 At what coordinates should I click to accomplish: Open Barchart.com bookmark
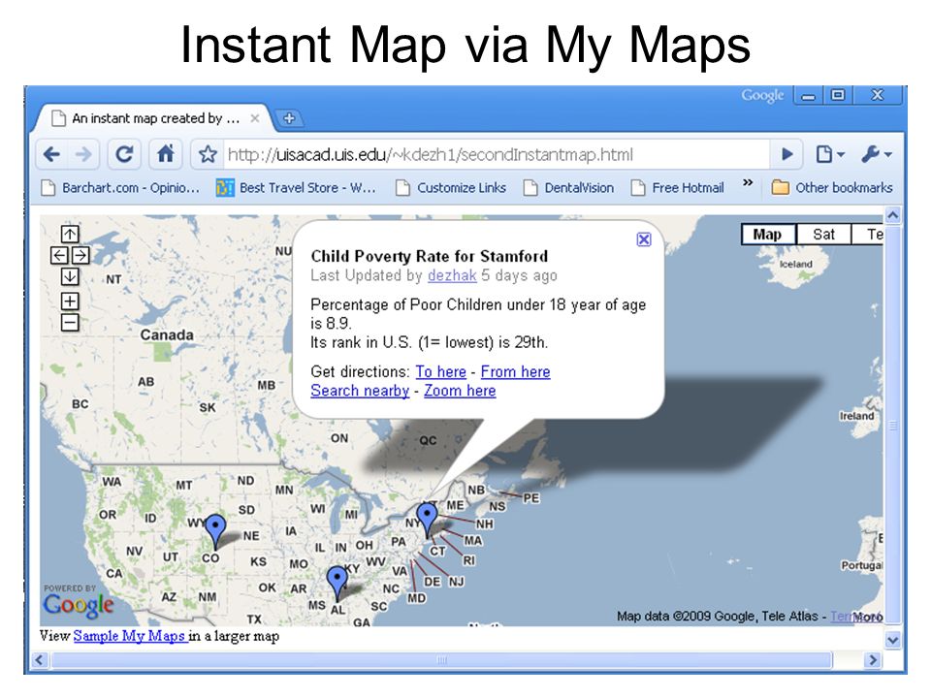[x=120, y=187]
